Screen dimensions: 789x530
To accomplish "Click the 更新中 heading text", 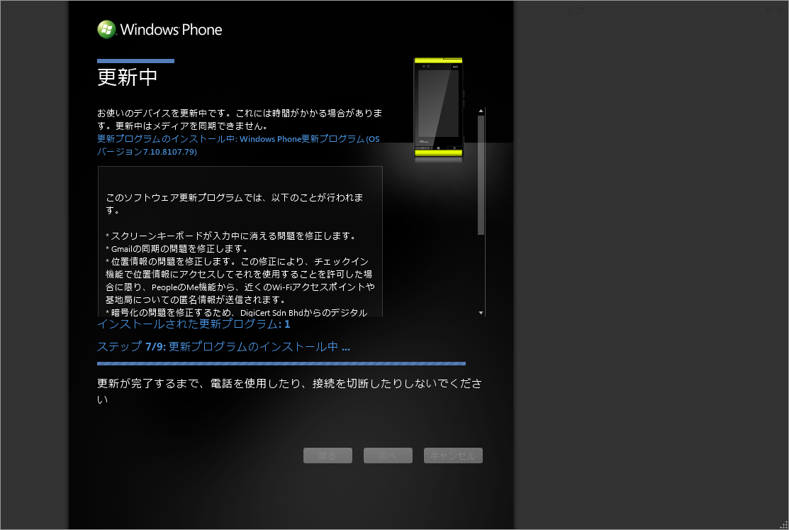I will [x=128, y=77].
